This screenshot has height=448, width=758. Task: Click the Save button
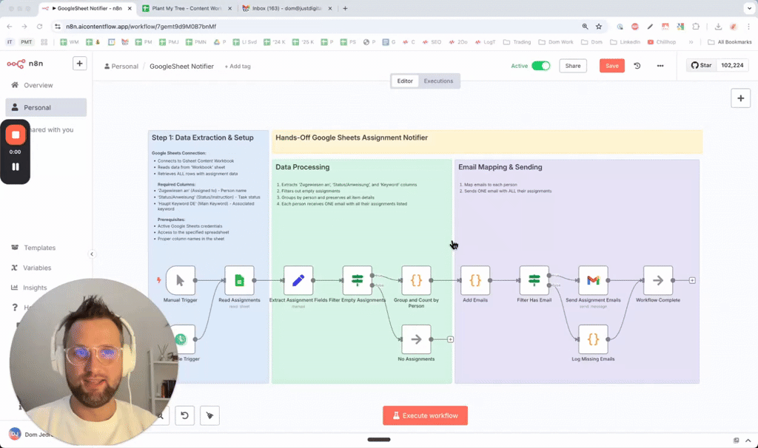coord(612,66)
